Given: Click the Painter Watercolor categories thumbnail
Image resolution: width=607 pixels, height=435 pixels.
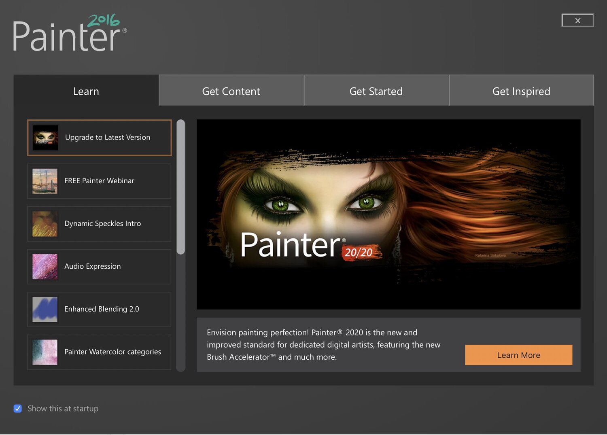Looking at the screenshot, I should [45, 352].
